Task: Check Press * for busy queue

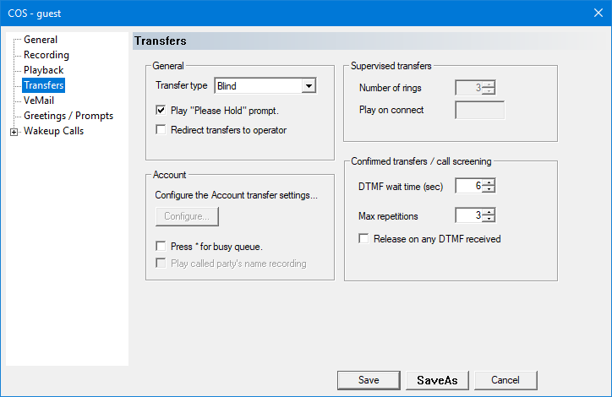Action: coord(161,247)
